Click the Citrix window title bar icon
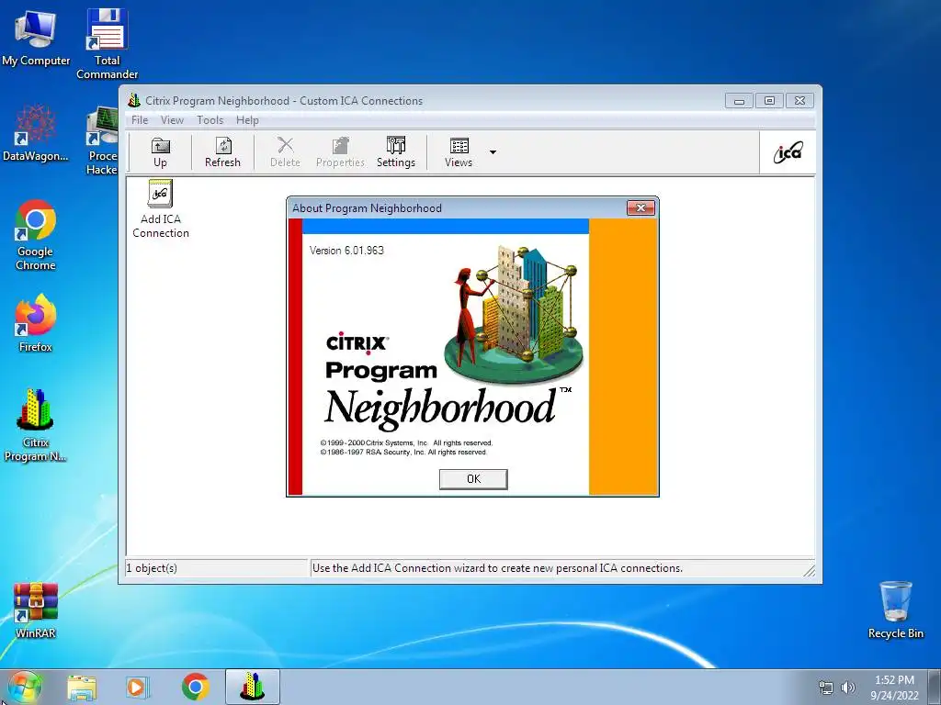Image resolution: width=941 pixels, height=705 pixels. pos(134,100)
